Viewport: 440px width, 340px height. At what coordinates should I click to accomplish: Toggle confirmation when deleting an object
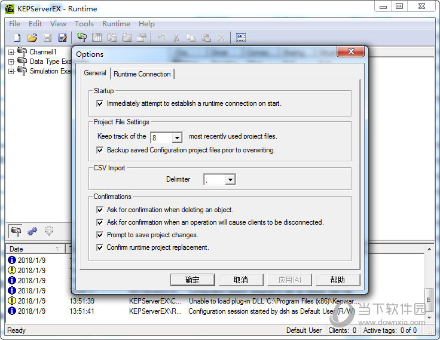(x=100, y=210)
